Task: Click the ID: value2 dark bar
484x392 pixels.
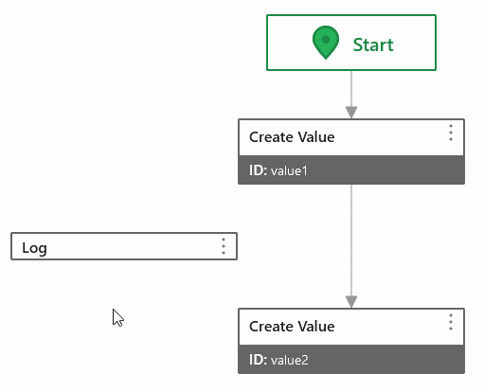Action: pyautogui.click(x=351, y=359)
